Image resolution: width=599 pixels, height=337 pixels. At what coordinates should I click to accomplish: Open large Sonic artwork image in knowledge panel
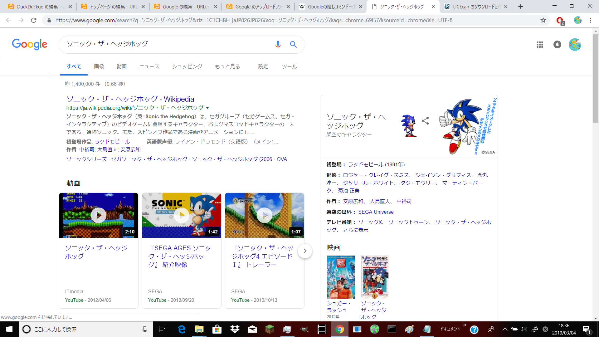pyautogui.click(x=467, y=126)
